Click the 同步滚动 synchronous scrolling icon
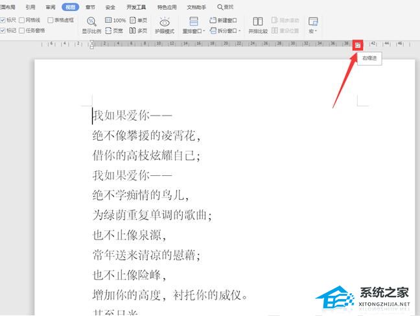 (x=274, y=20)
